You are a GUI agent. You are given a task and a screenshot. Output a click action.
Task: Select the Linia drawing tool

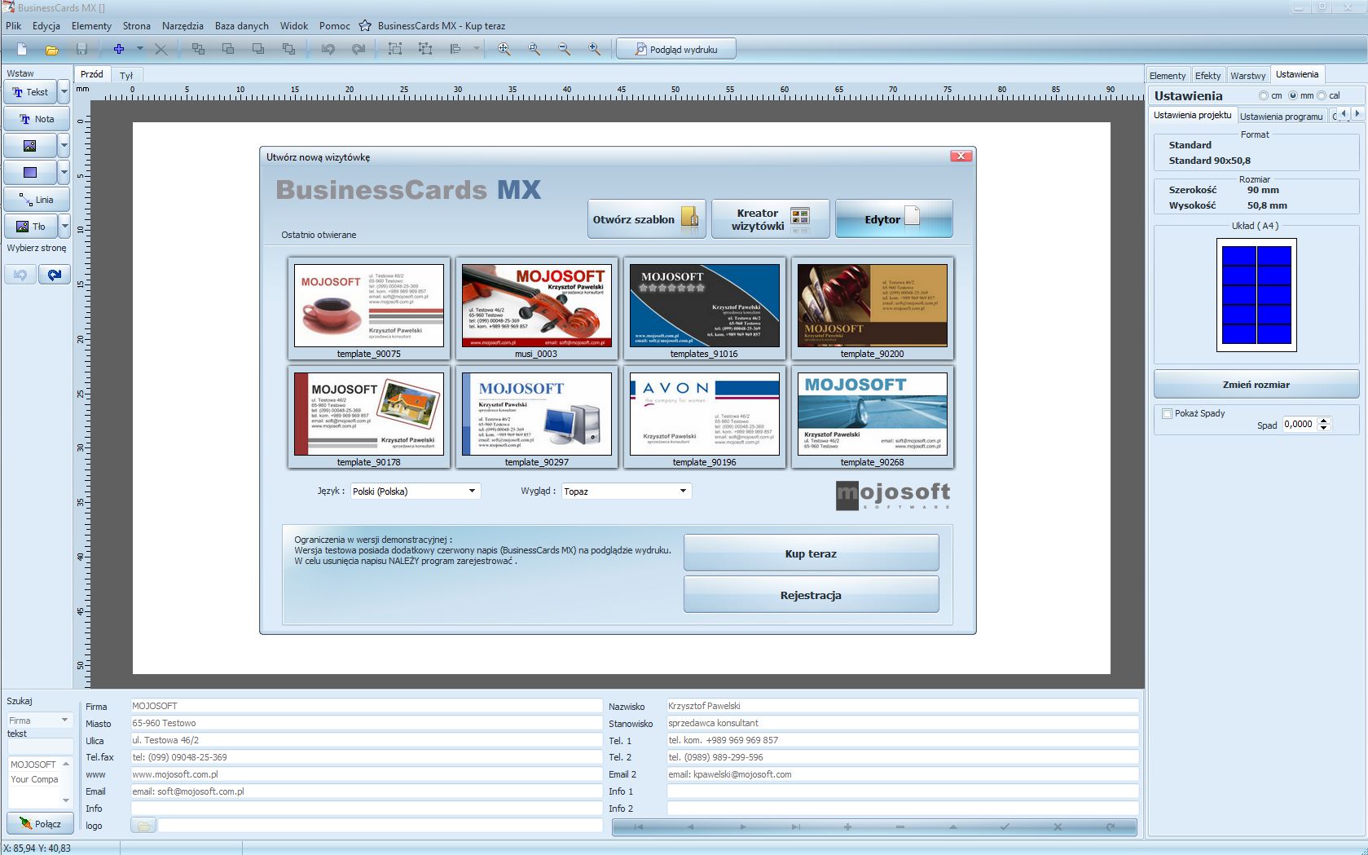tap(37, 199)
